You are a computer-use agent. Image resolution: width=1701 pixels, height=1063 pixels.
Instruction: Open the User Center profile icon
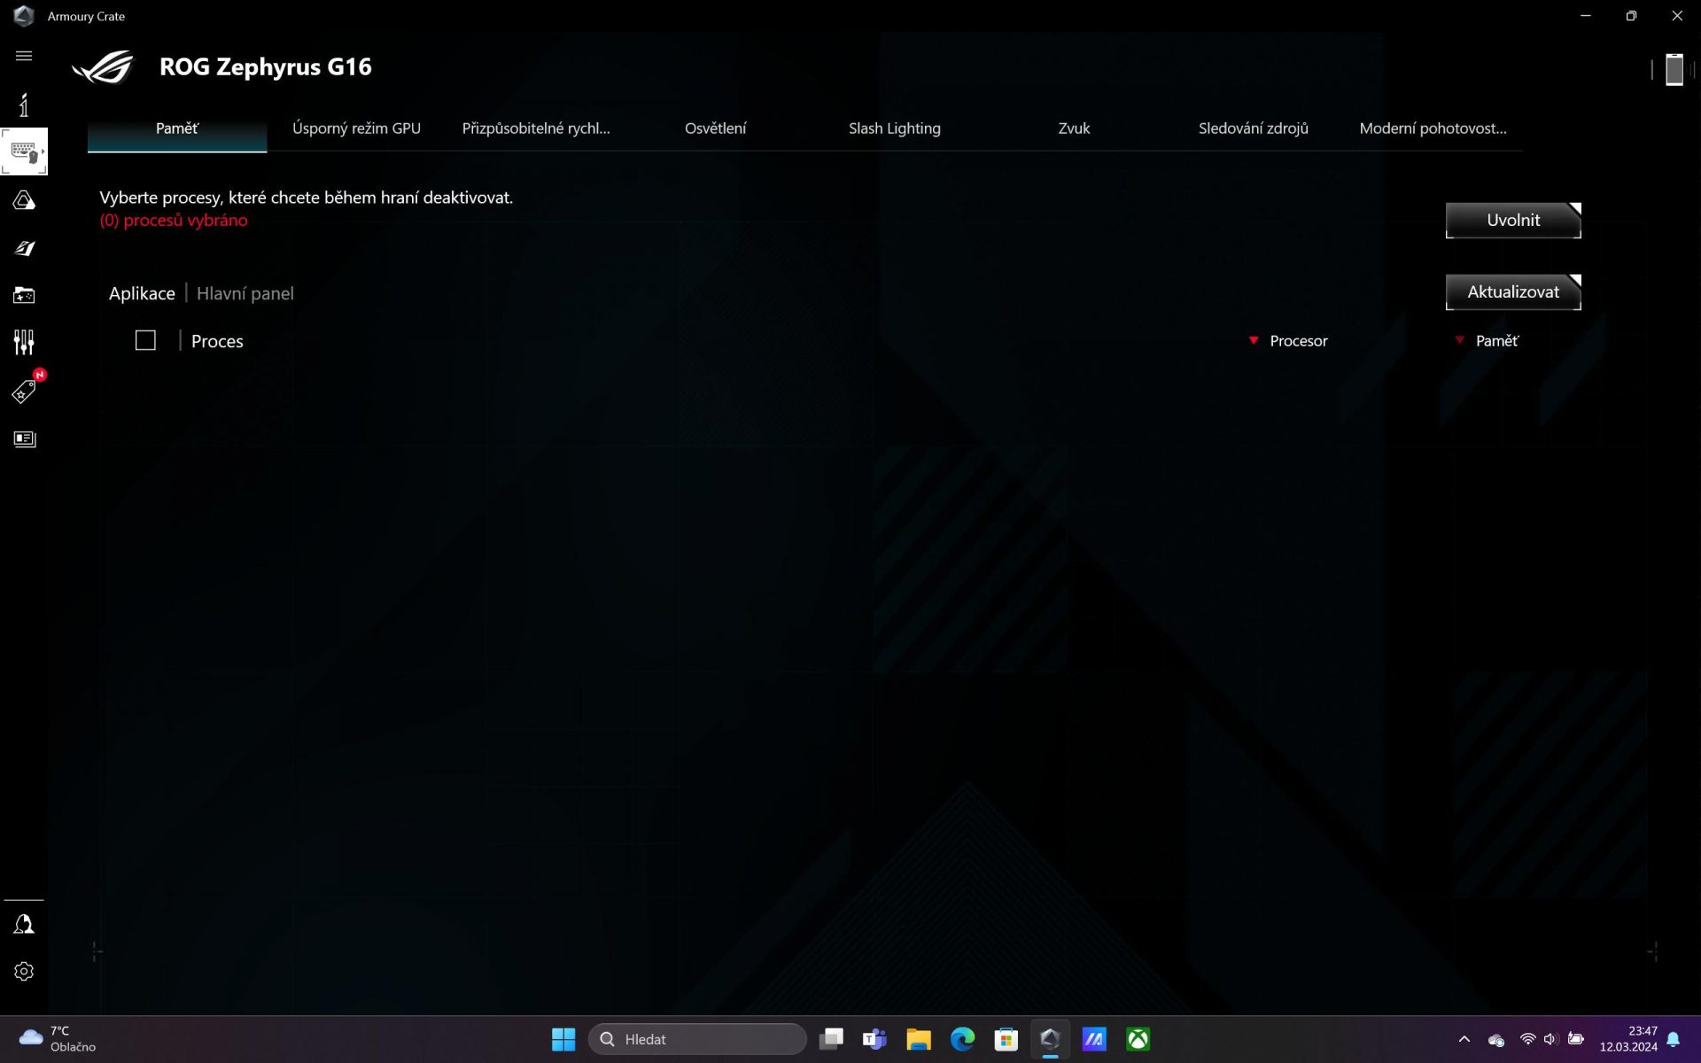coord(24,925)
